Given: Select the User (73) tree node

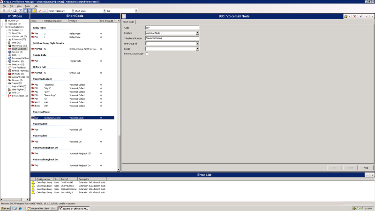Looking at the screenshot, I should (16, 43).
